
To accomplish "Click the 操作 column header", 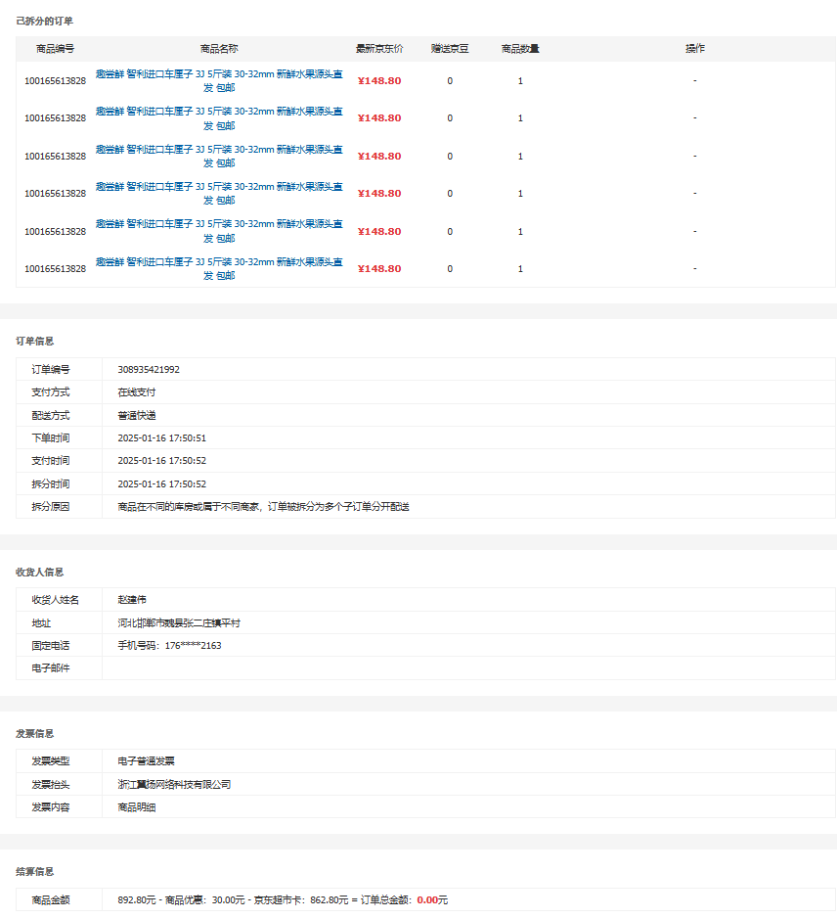I will click(x=695, y=48).
